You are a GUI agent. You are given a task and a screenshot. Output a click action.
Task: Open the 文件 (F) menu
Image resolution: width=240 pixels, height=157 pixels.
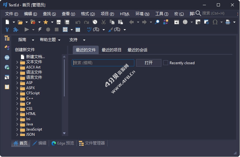pos(12,14)
